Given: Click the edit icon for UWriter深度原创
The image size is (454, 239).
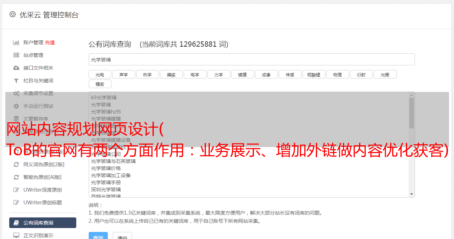Looking at the screenshot, I should point(16,190).
